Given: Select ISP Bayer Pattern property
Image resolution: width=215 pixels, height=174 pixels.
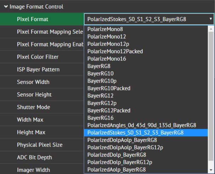Looking at the screenshot, I should (42, 70).
